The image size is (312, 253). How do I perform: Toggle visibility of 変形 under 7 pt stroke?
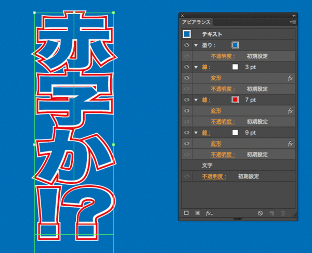point(187,110)
